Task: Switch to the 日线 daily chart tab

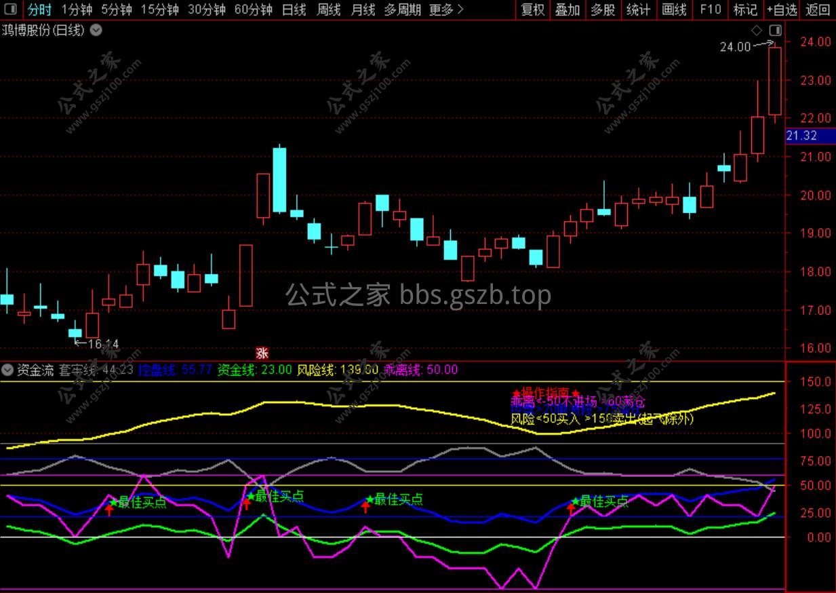Action: (x=294, y=9)
